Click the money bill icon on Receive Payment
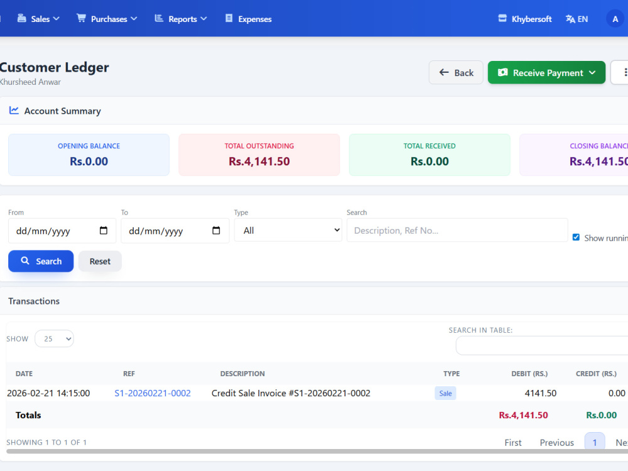 tap(502, 72)
